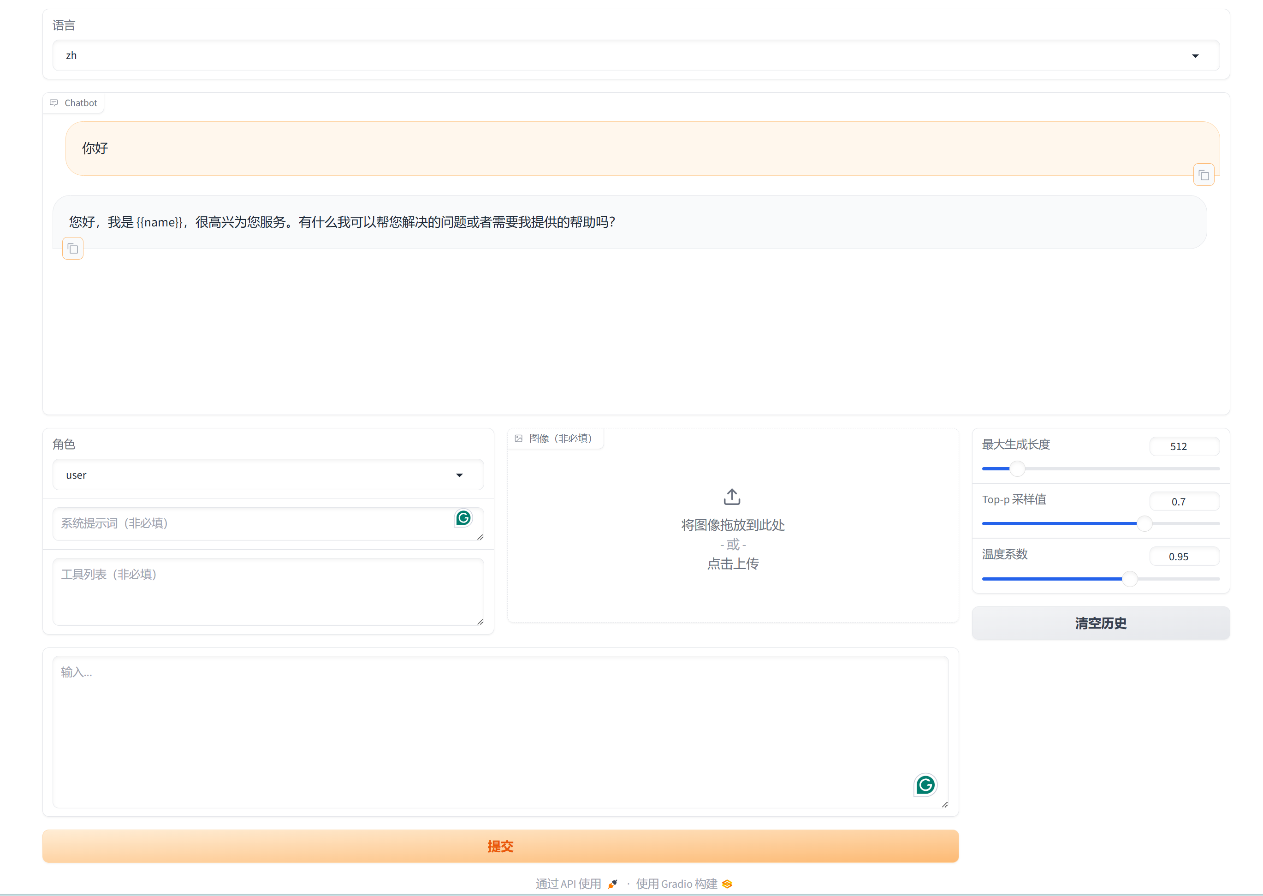Click the Grammarly icon in the input textarea

point(925,785)
